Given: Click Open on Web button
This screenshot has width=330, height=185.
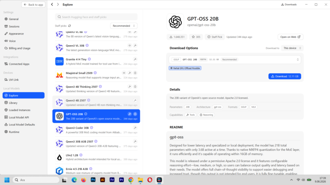Looking at the screenshot, I should coord(290,37).
